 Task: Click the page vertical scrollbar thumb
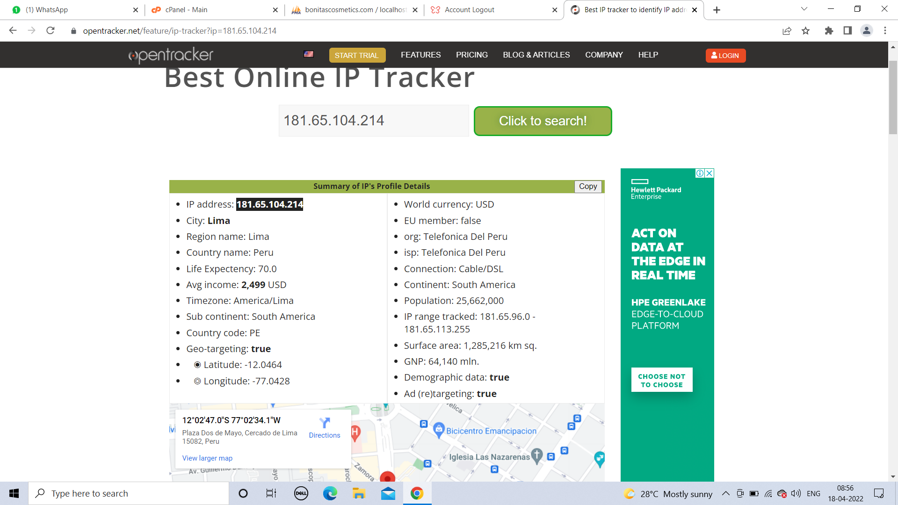[x=893, y=98]
